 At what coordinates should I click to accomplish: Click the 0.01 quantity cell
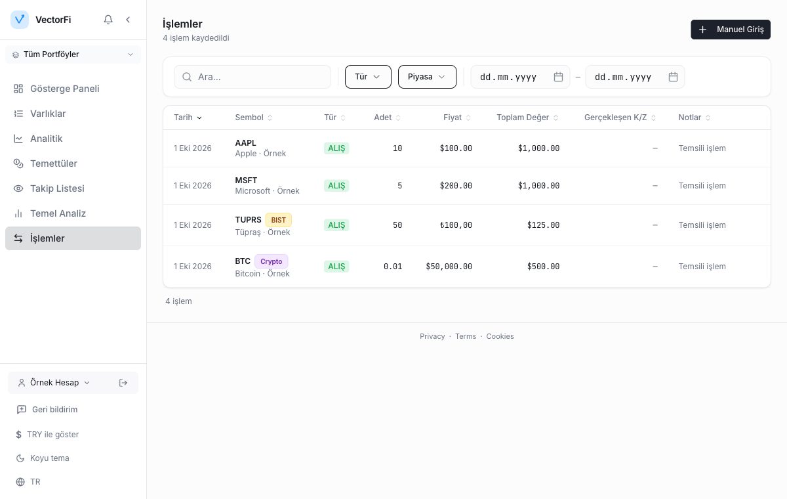(393, 267)
